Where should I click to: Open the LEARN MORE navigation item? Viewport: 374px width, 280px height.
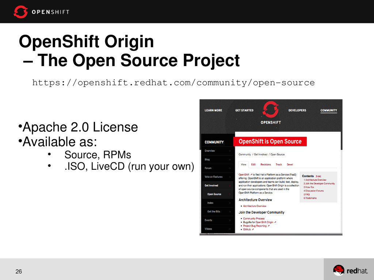[x=213, y=110]
